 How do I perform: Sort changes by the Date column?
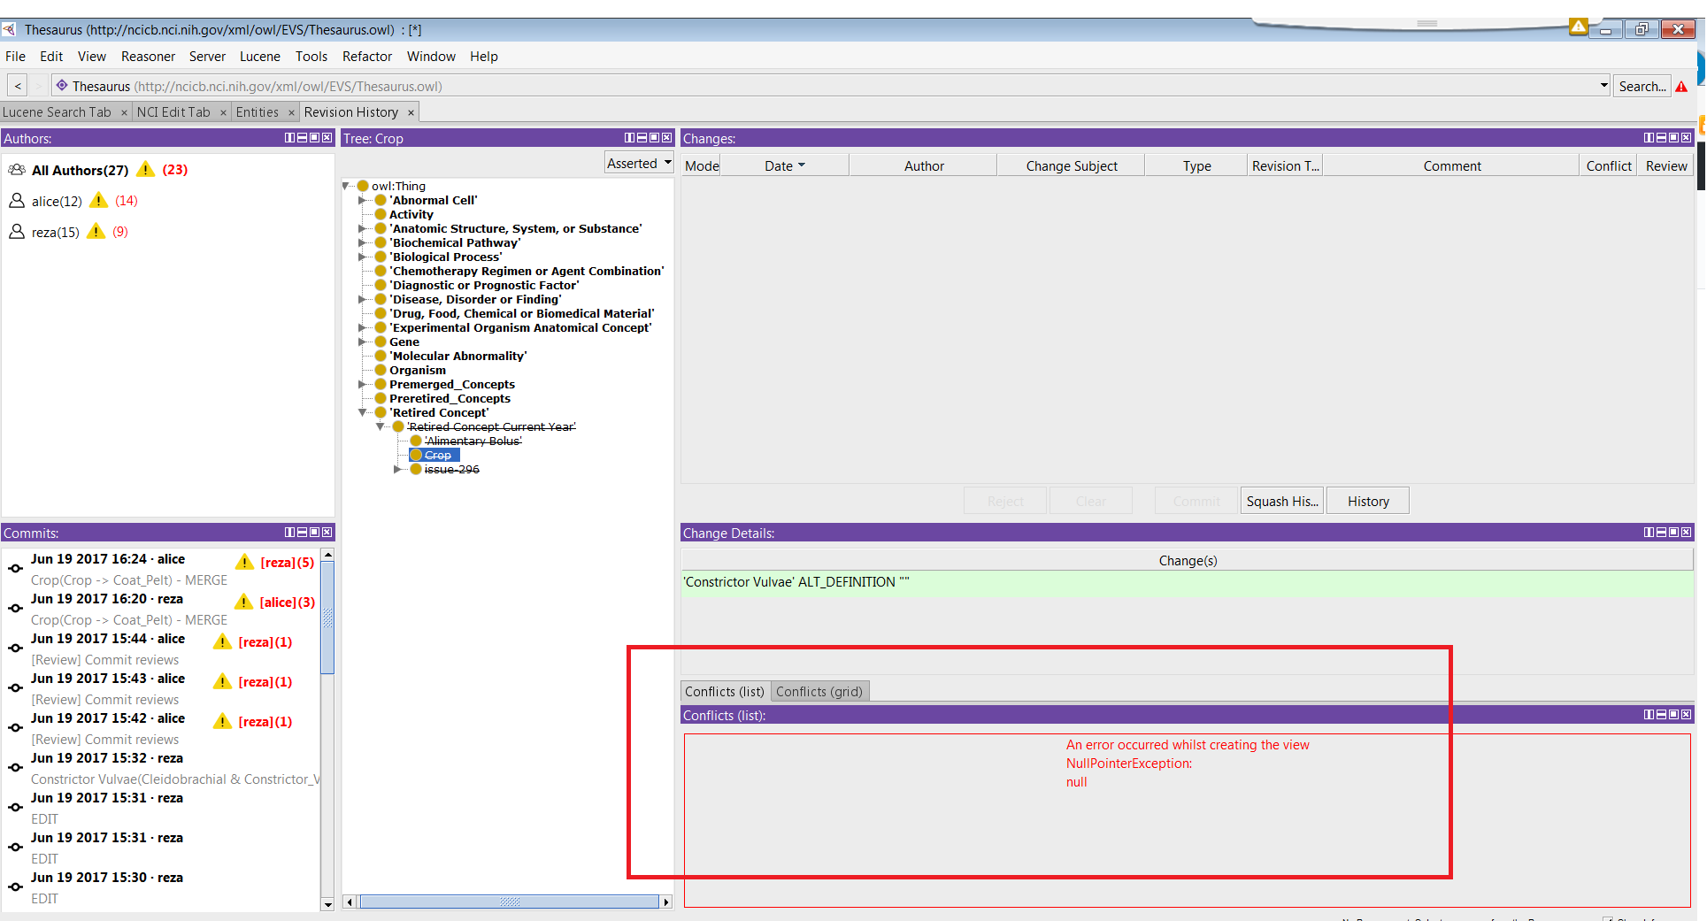point(784,165)
